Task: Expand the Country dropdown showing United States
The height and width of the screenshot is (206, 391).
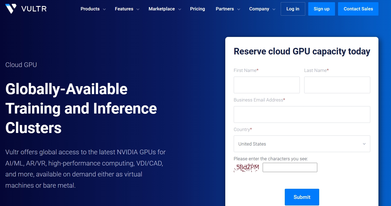Action: 302,144
